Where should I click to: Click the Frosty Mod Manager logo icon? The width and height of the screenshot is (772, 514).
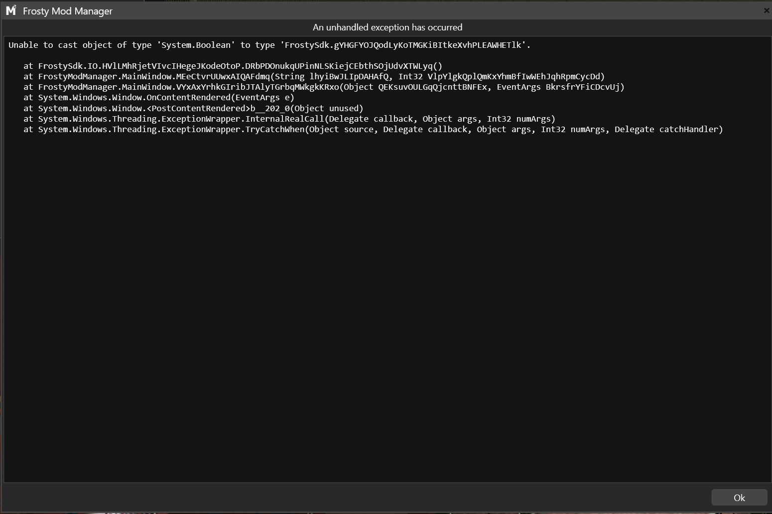(x=11, y=10)
